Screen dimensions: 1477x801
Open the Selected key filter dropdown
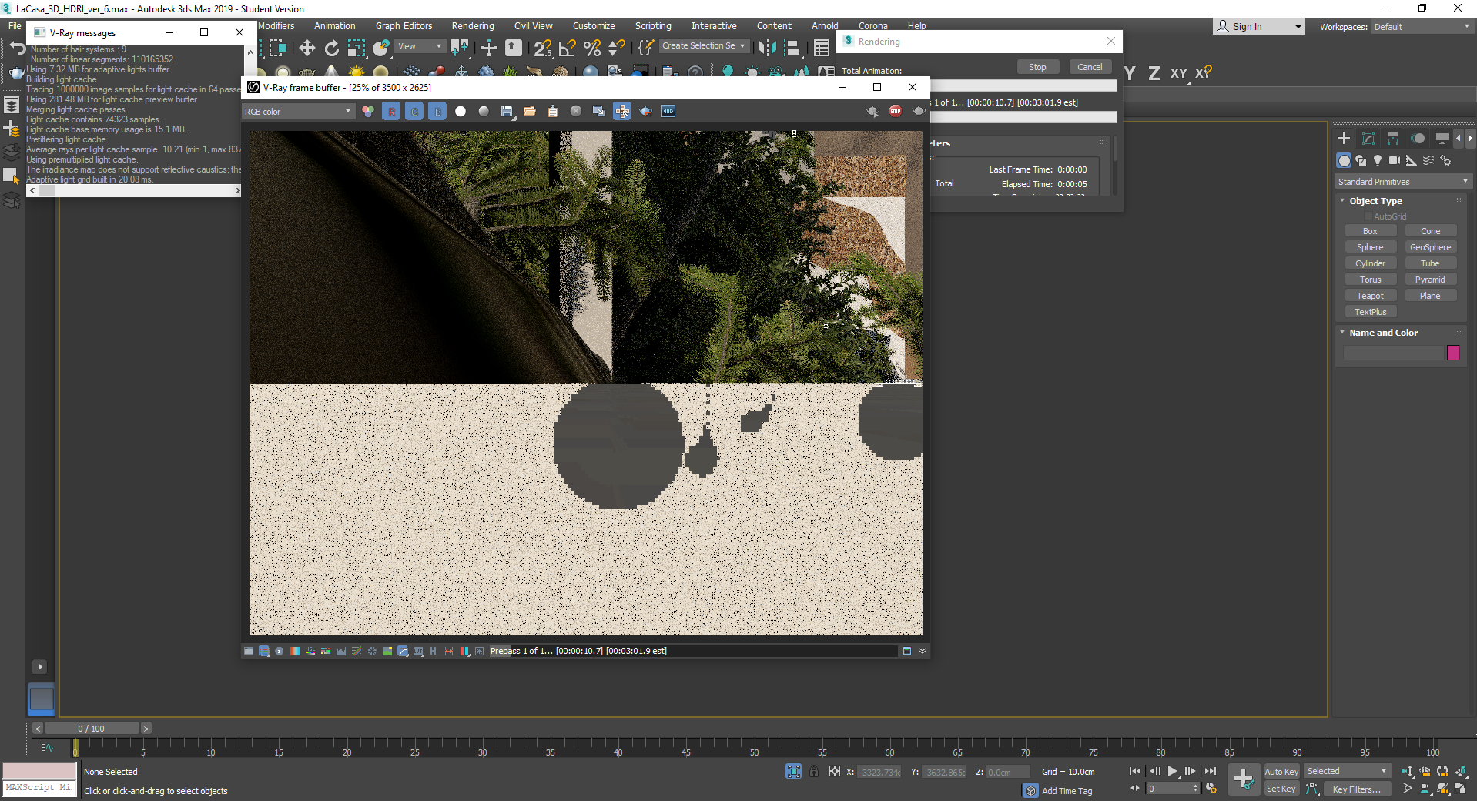pyautogui.click(x=1348, y=771)
